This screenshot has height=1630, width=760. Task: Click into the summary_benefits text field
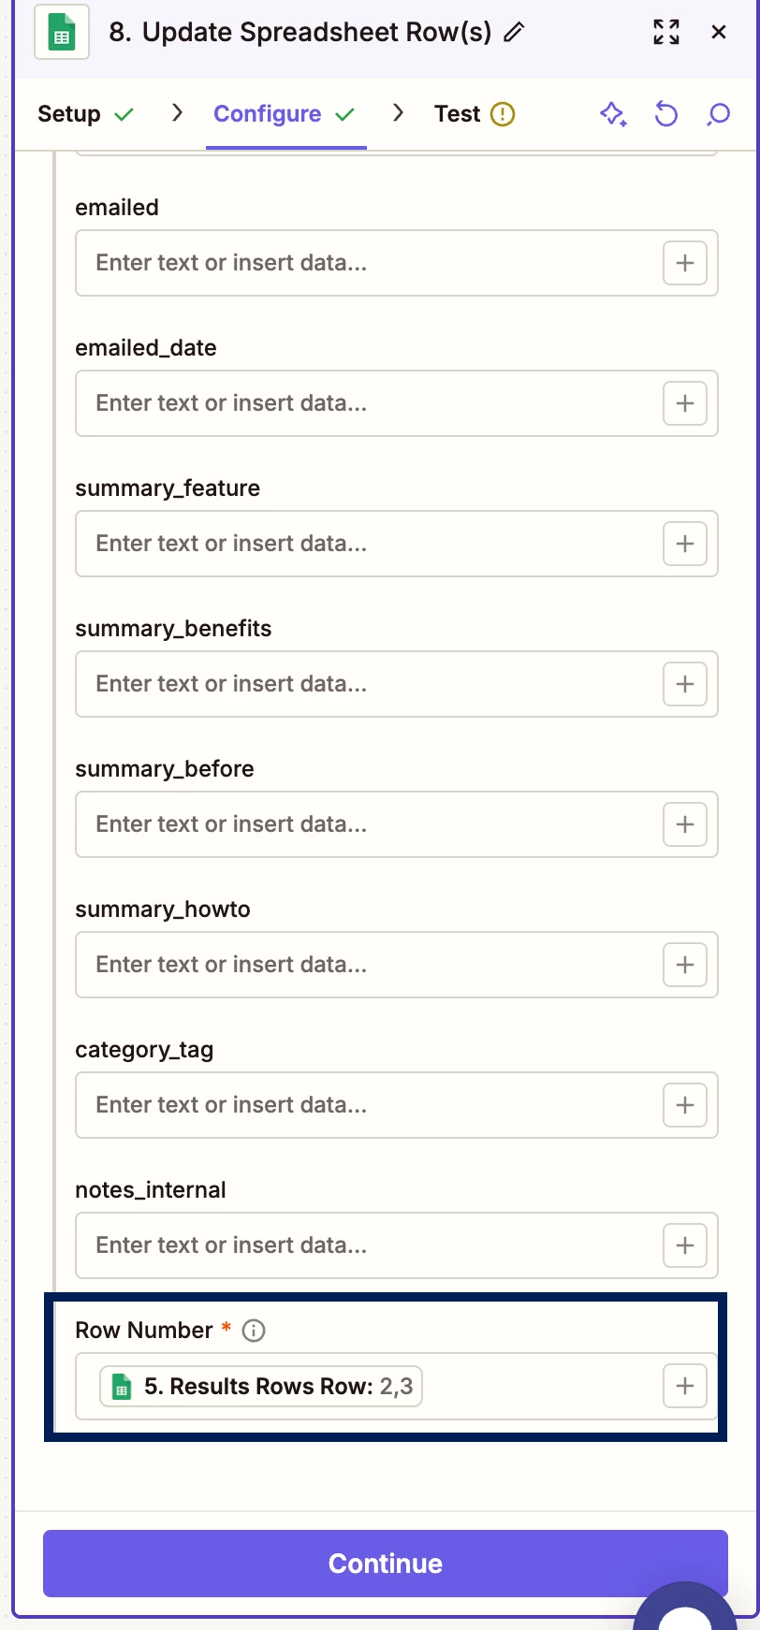pos(365,684)
